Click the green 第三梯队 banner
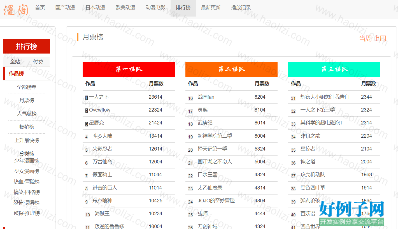 [334, 70]
